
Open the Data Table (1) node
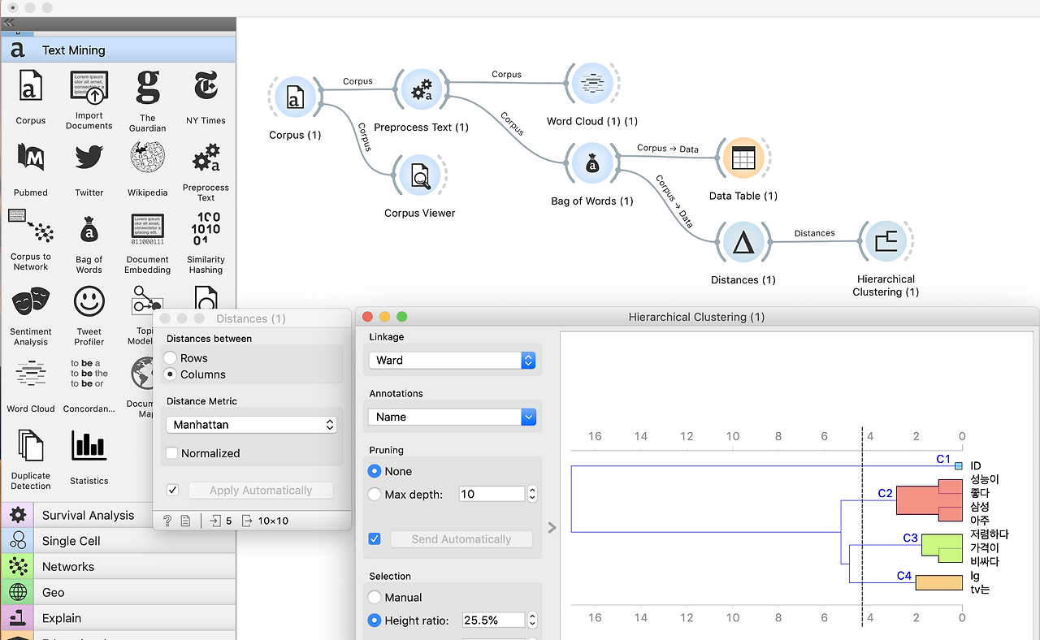tap(743, 158)
